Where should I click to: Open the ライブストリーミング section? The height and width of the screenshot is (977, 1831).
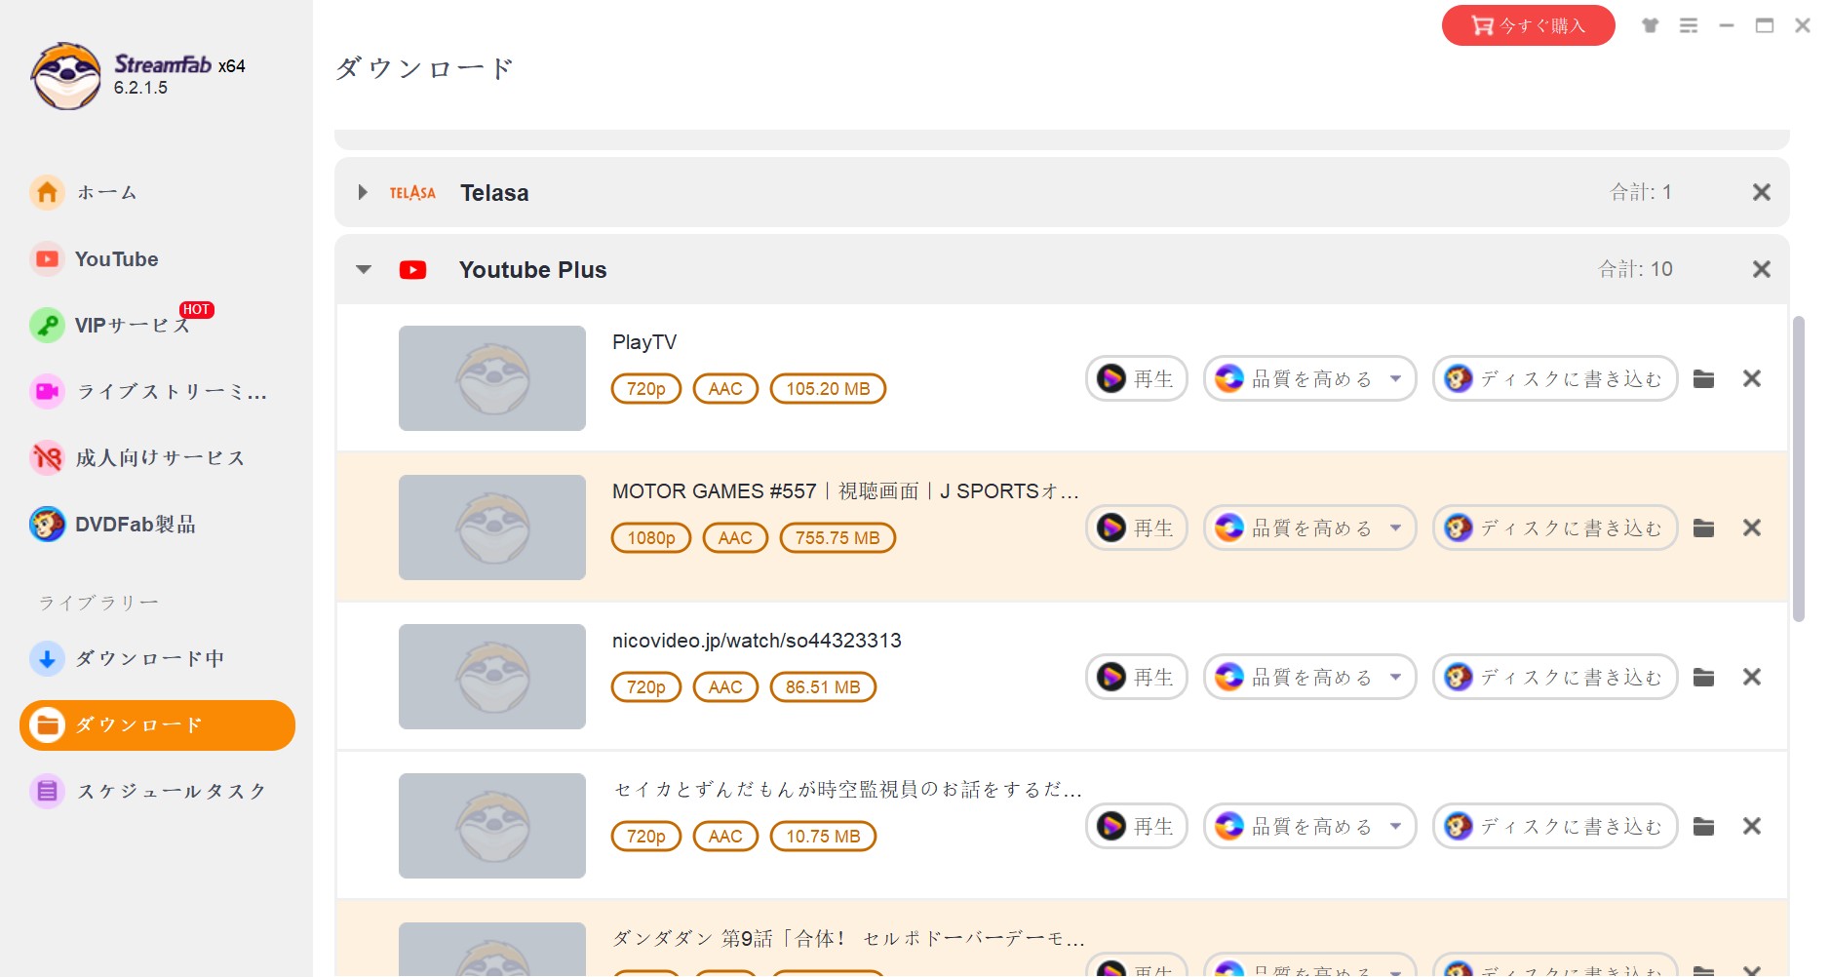click(x=156, y=392)
